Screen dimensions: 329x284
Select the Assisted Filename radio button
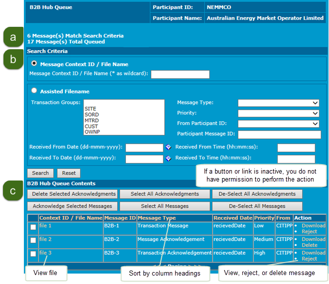coord(34,91)
